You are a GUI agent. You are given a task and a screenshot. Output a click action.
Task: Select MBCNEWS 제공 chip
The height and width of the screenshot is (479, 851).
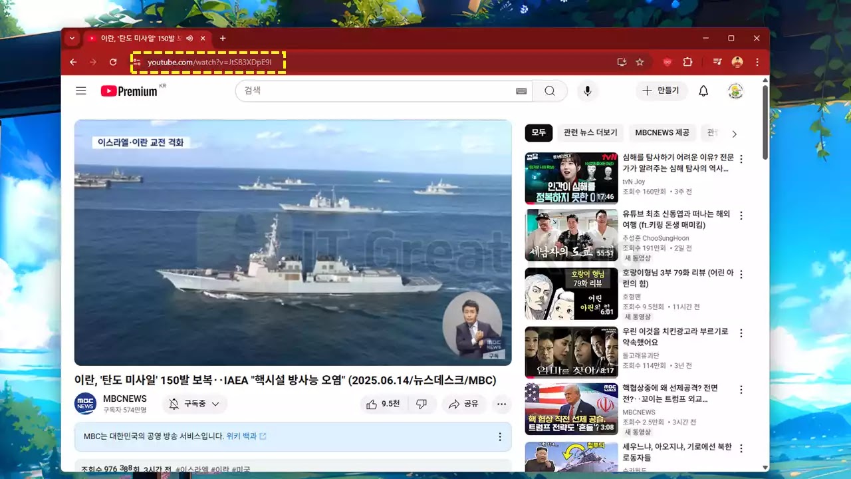pos(662,132)
